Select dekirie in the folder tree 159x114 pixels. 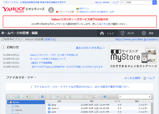(x=18, y=110)
